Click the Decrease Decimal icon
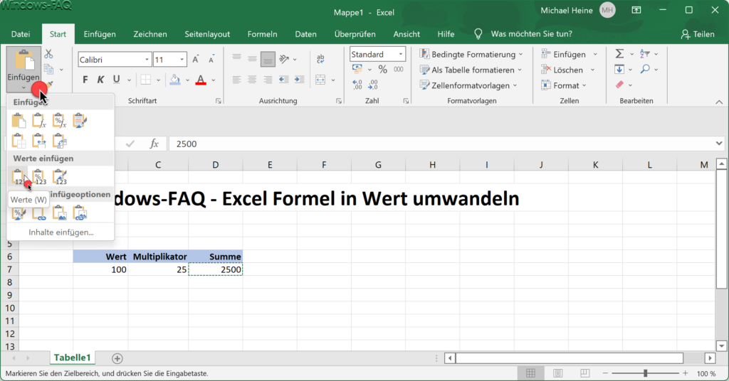Screen dimensions: 729x381 point(373,85)
